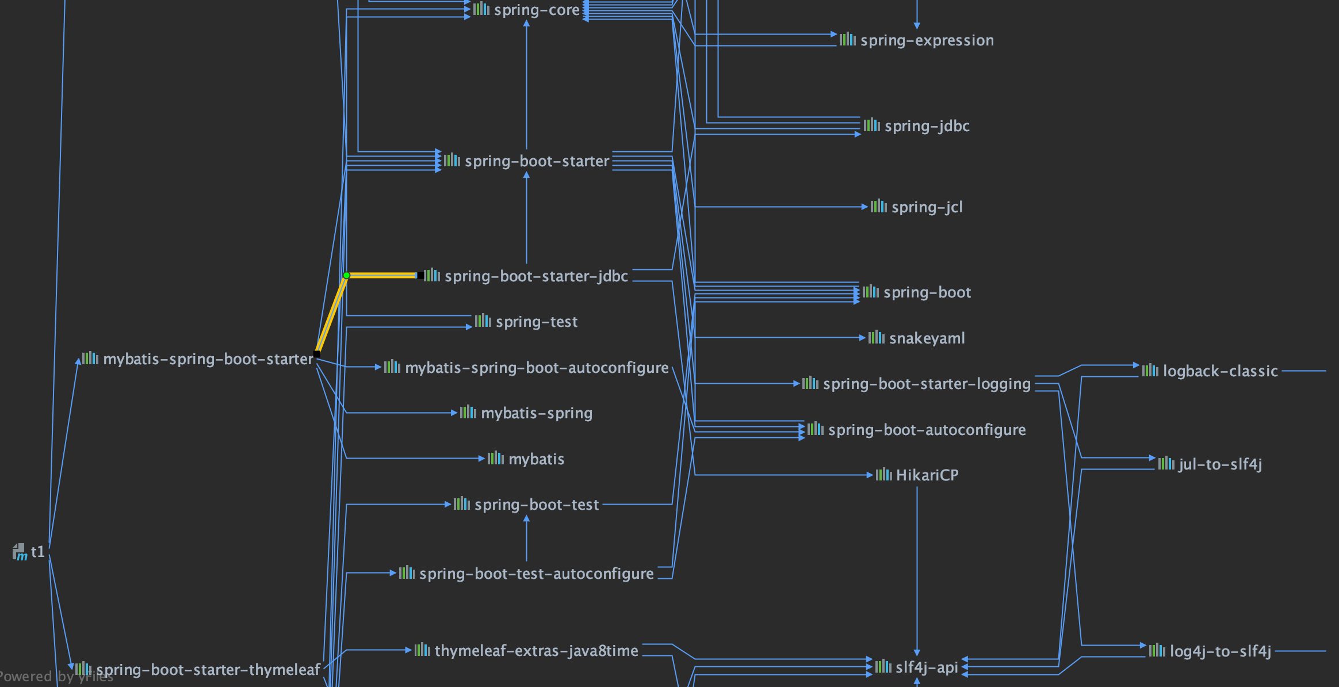1339x687 pixels.
Task: Select the t1 module label
Action: (38, 552)
